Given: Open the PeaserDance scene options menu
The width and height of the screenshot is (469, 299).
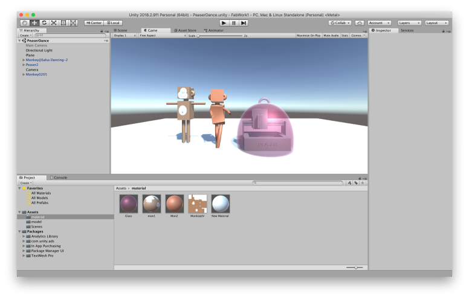Looking at the screenshot, I should coord(106,40).
